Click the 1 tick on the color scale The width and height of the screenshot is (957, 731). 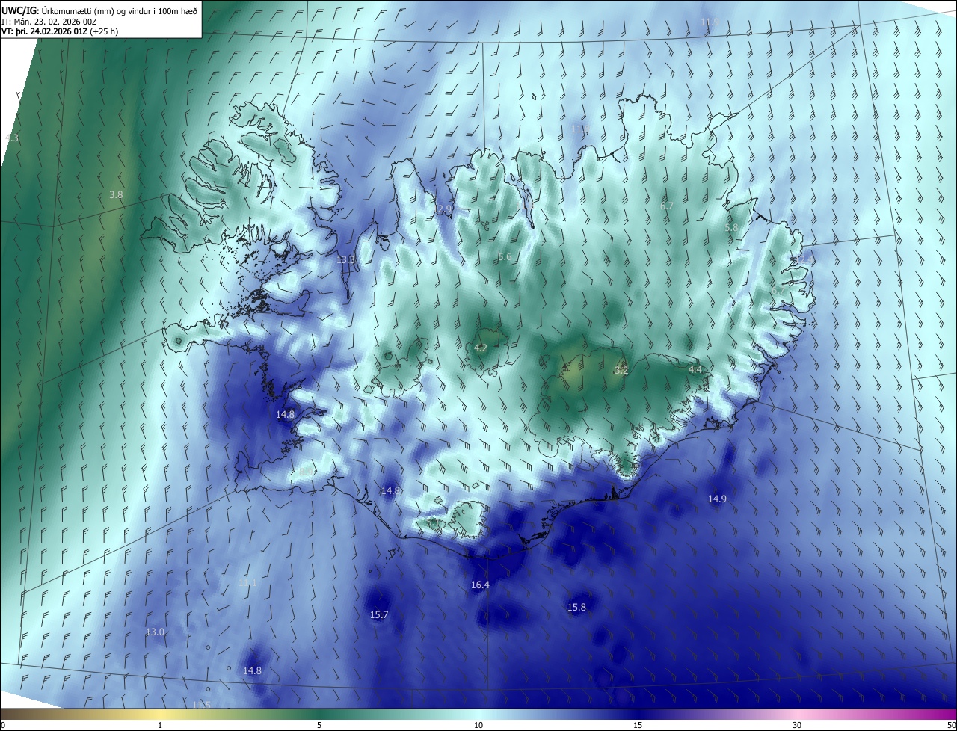click(x=160, y=725)
